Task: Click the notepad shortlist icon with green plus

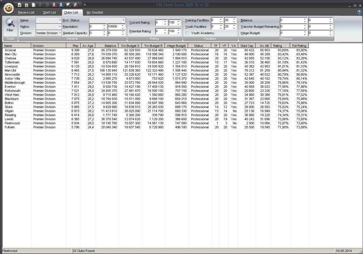Action: pos(33,5)
